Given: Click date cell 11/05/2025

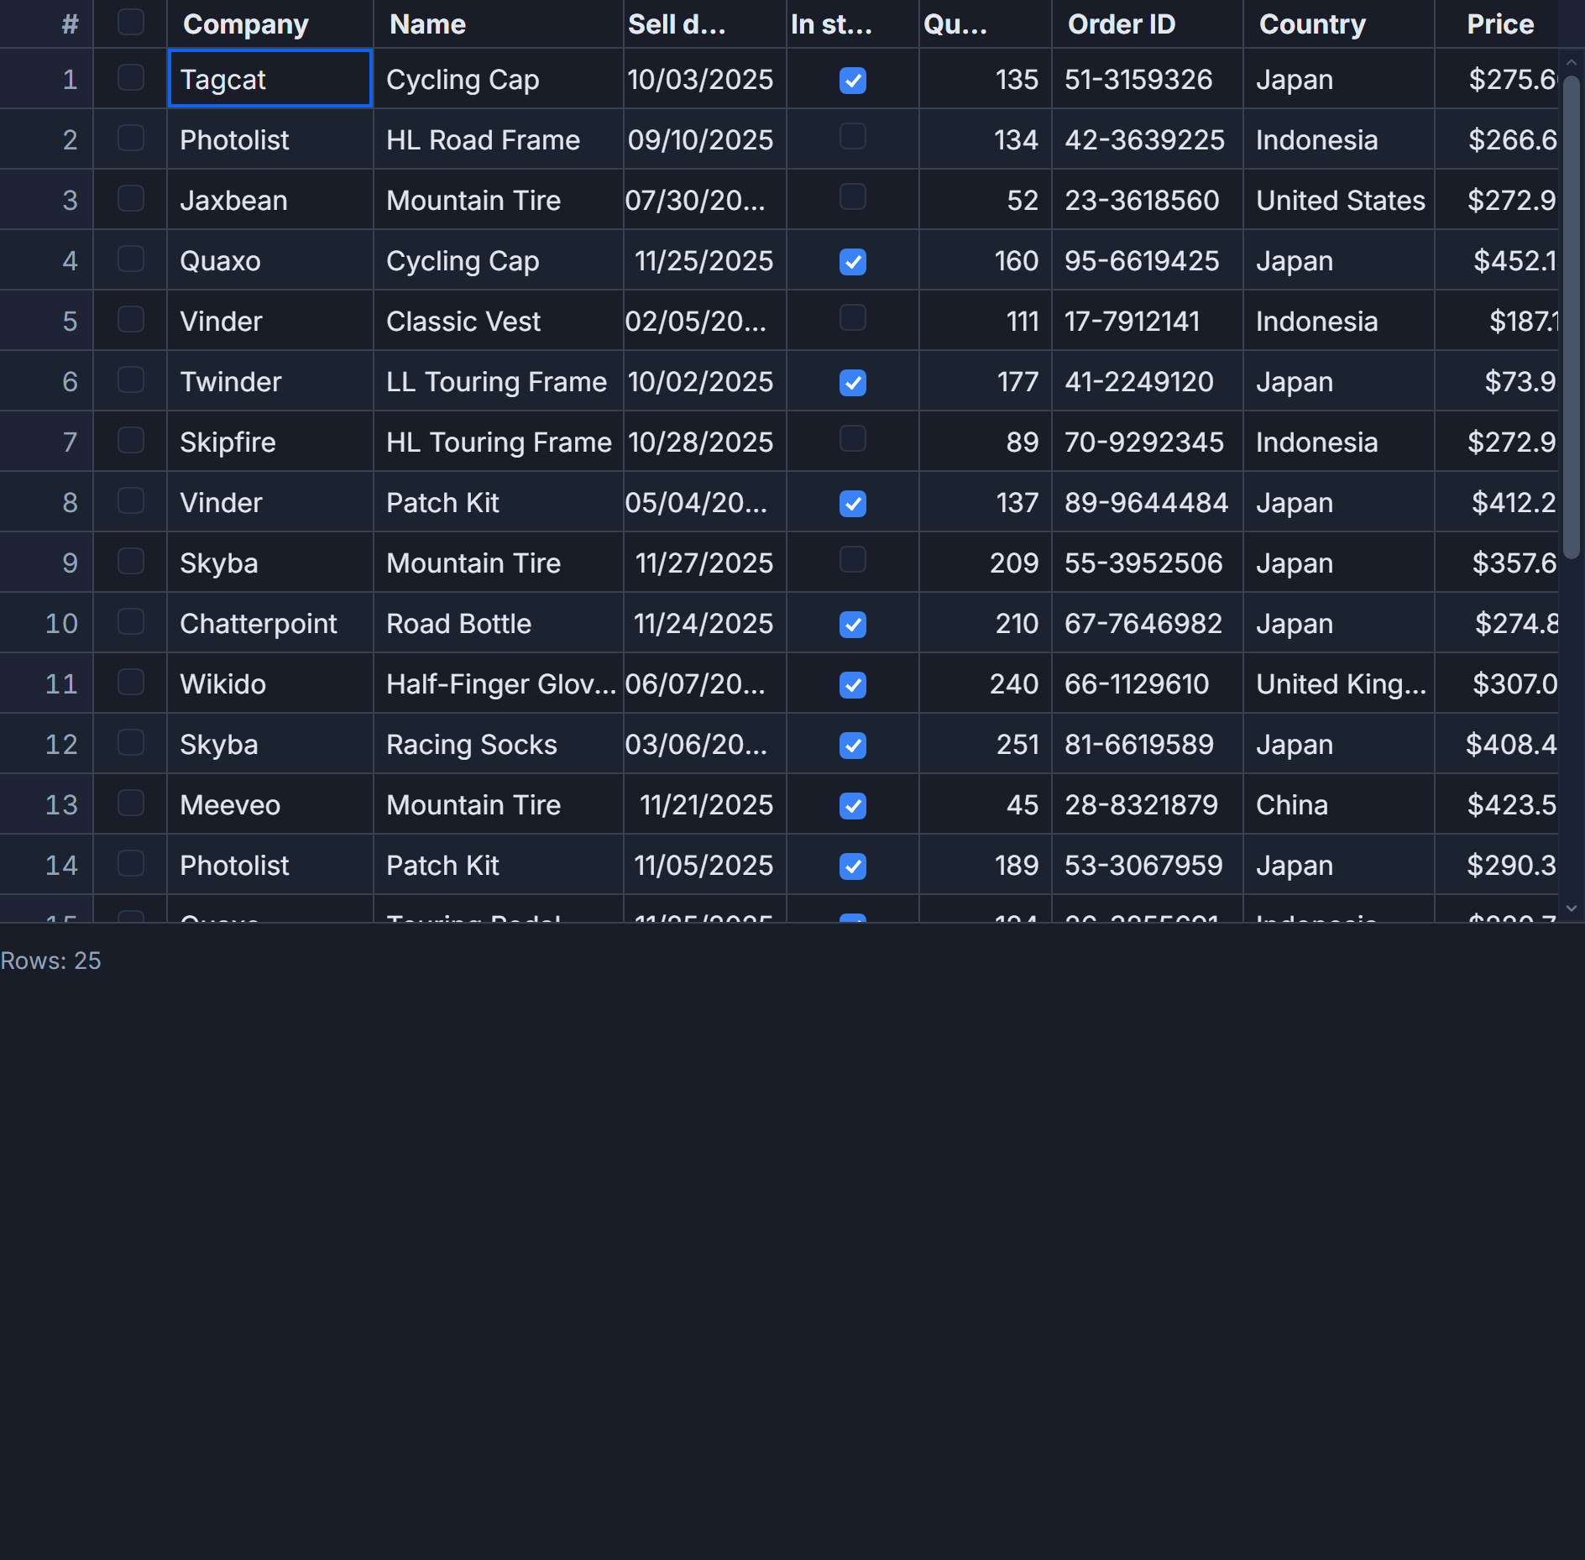Looking at the screenshot, I should (705, 865).
